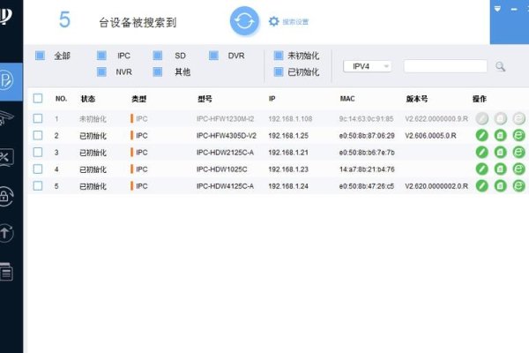Select checkbox for device row 1
This screenshot has height=353, width=529.
point(38,118)
